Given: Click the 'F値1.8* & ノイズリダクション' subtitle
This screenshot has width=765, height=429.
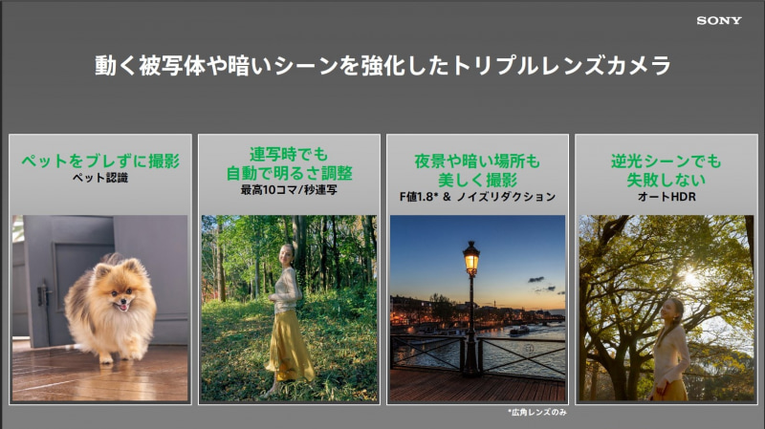Looking at the screenshot, I should [x=477, y=197].
